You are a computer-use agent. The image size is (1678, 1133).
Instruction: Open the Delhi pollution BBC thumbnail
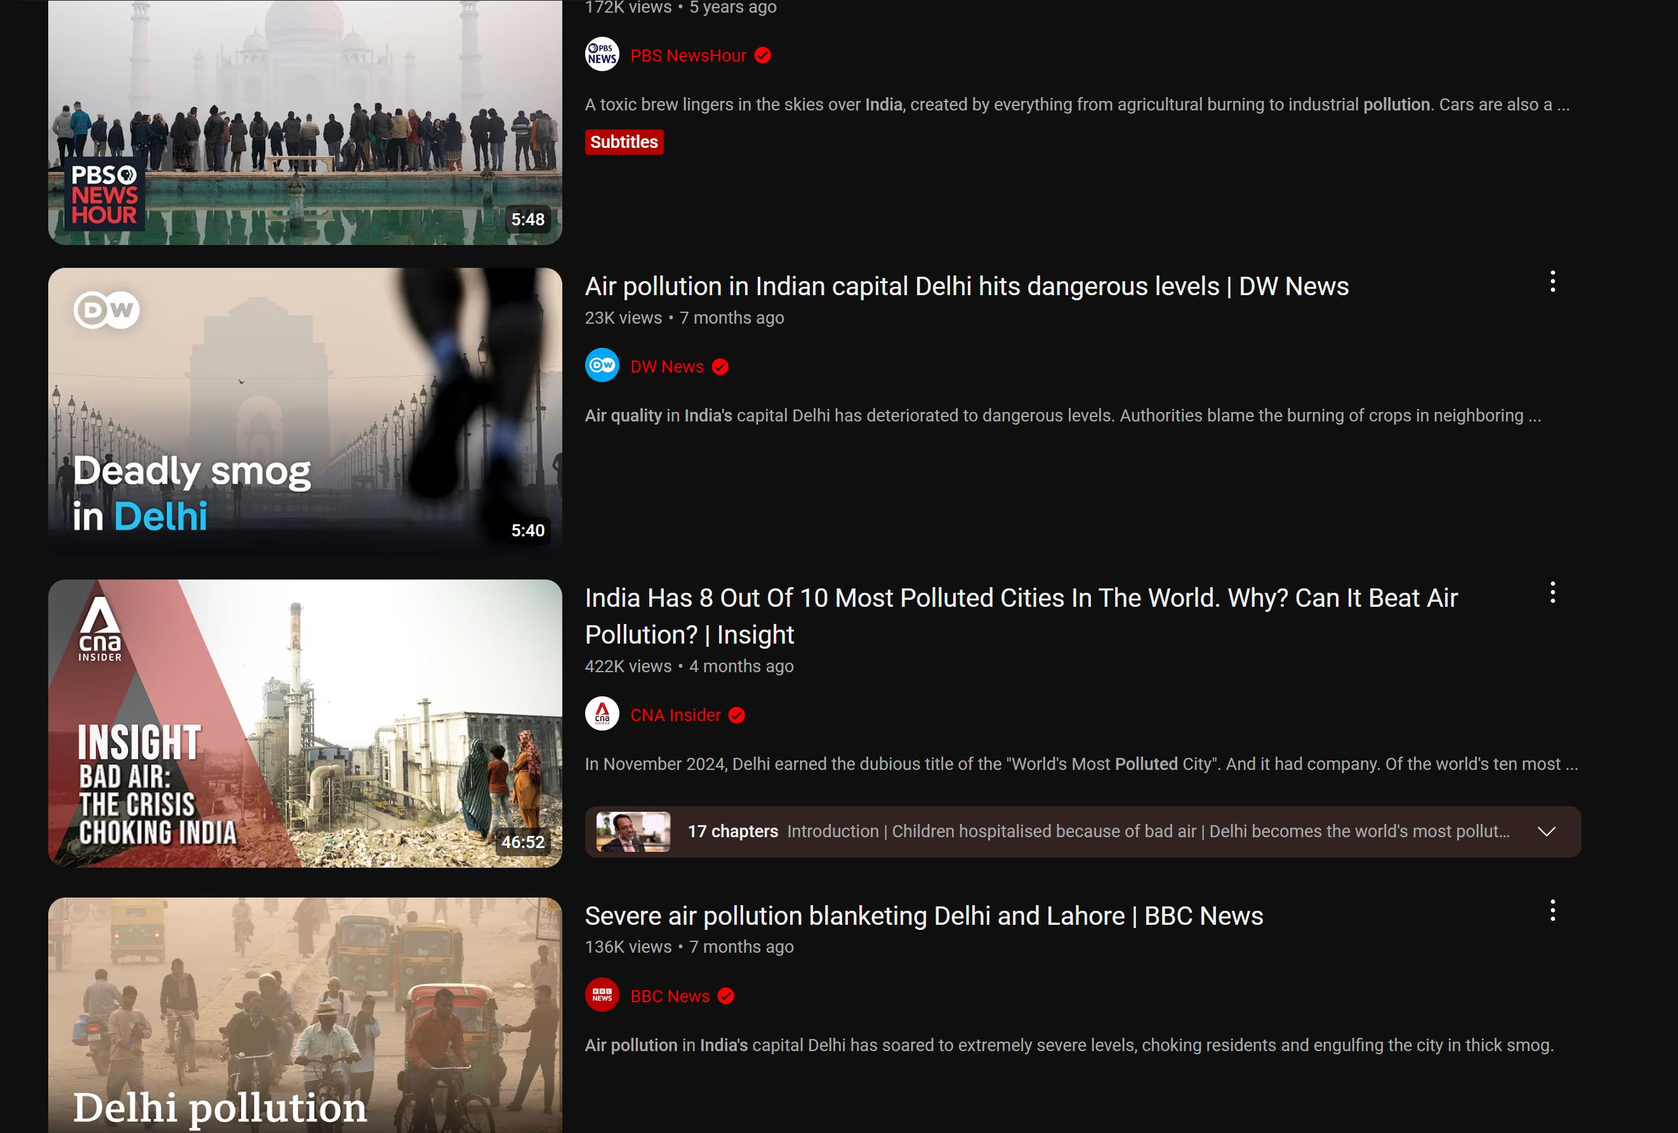tap(305, 1016)
